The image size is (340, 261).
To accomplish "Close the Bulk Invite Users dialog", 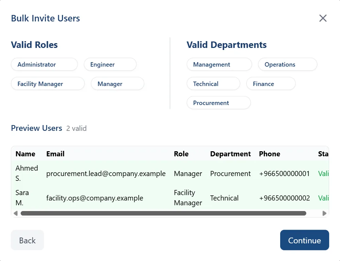I will (x=323, y=18).
